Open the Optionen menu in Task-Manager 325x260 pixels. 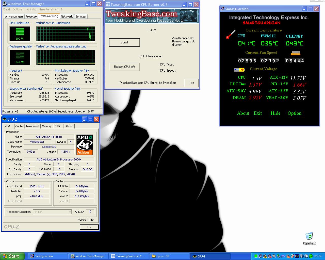[x=18, y=9]
